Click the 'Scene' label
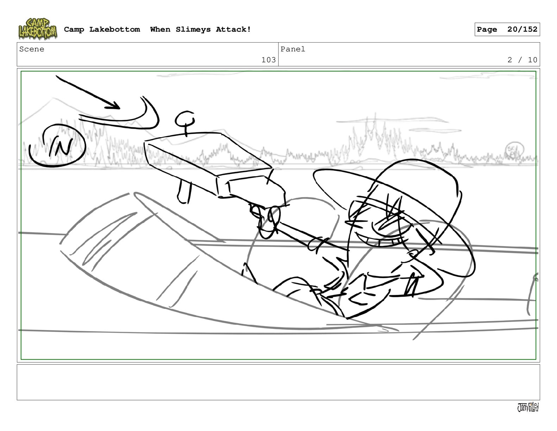The width and height of the screenshot is (557, 431). click(32, 49)
